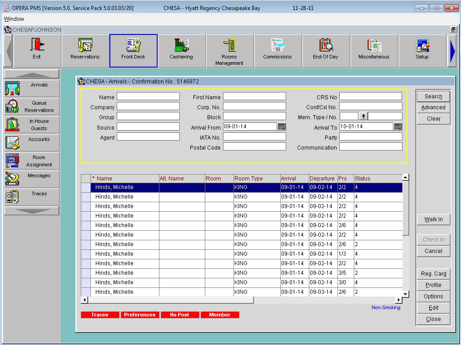
Task: Click the Advanced search button
Action: (x=433, y=107)
